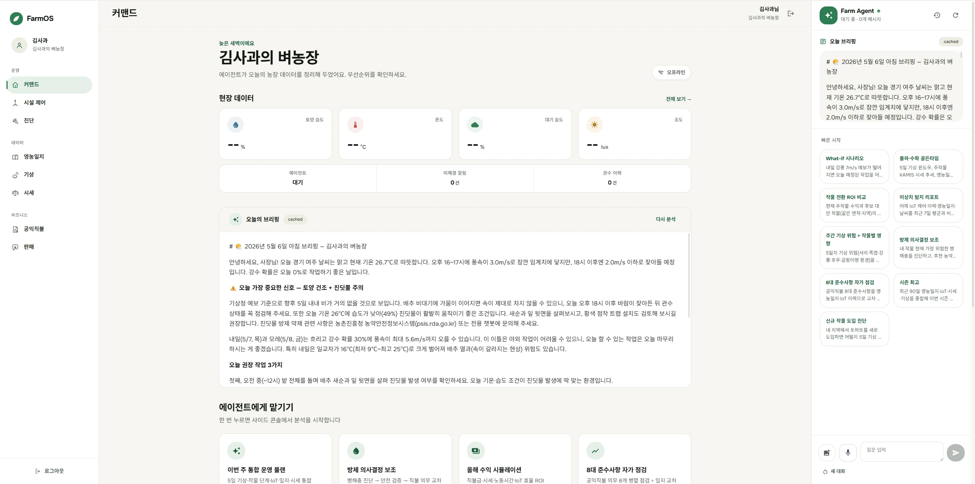Click the microphone voice input icon
The width and height of the screenshot is (975, 484).
click(848, 453)
